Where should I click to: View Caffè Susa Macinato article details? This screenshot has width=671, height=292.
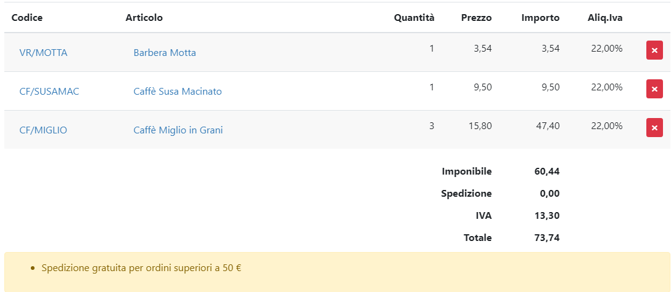pos(178,92)
